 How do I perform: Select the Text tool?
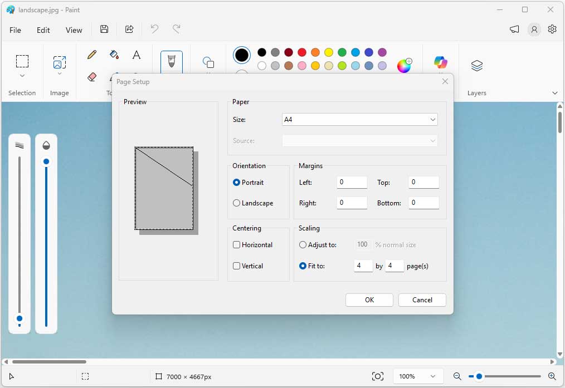[x=136, y=55]
